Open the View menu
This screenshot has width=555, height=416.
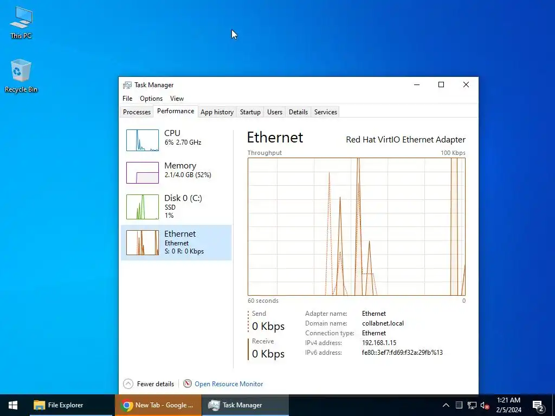click(177, 99)
